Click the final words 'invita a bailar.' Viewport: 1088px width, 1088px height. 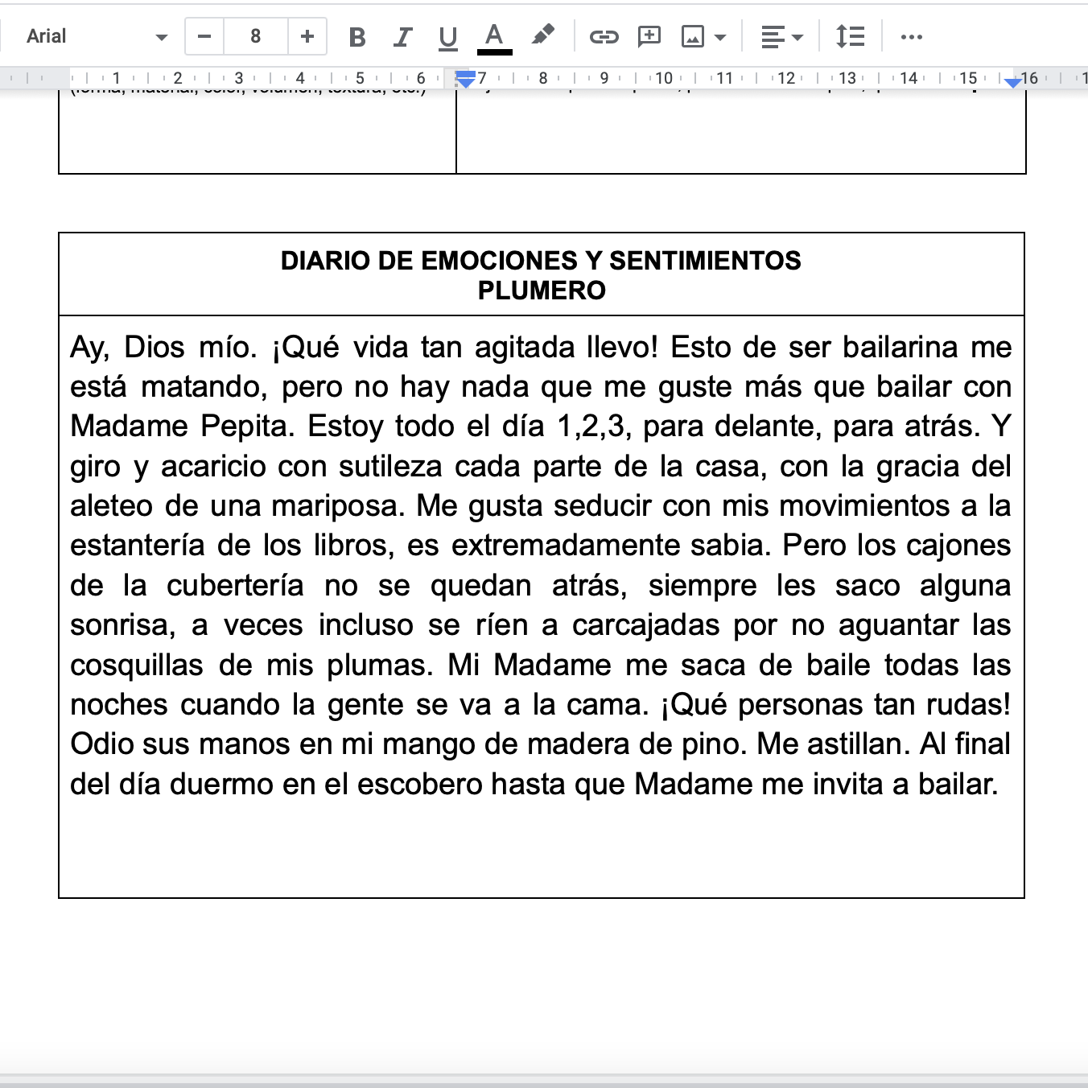905,784
